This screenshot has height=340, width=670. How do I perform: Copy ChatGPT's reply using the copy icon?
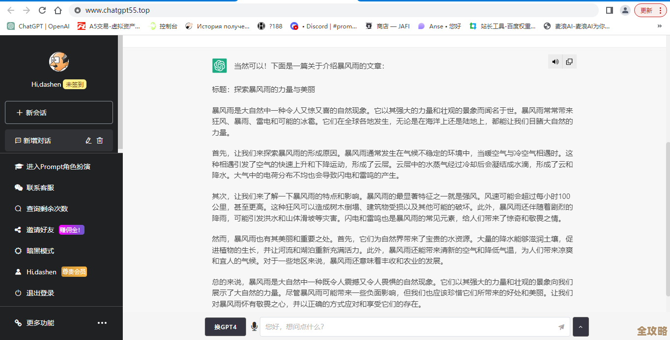(x=569, y=61)
